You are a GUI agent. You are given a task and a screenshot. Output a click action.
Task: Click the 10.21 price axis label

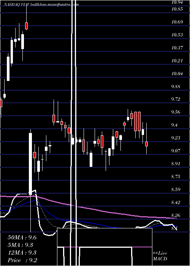pos(177,61)
